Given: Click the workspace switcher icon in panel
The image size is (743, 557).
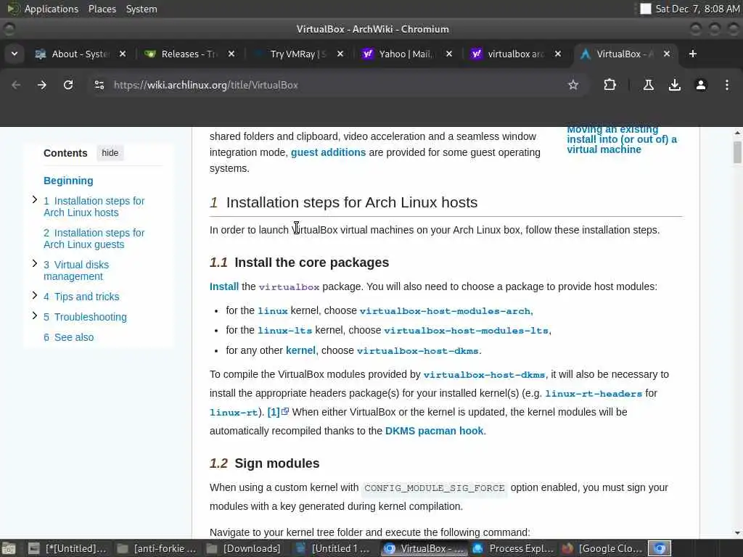Looking at the screenshot, I should [660, 548].
